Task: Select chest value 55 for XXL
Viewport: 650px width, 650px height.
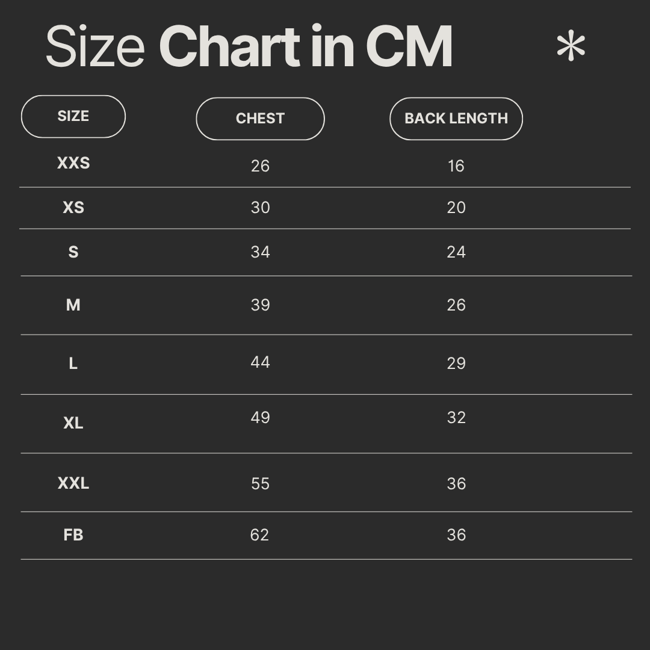Action: pos(260,484)
